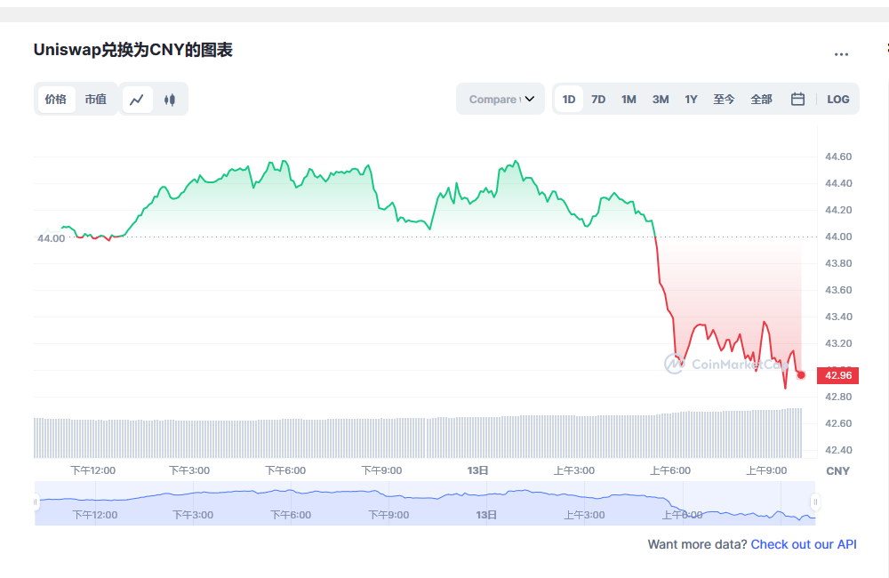Click the 44.60 price axis label
Screen dimensions: 889x578
coord(838,157)
